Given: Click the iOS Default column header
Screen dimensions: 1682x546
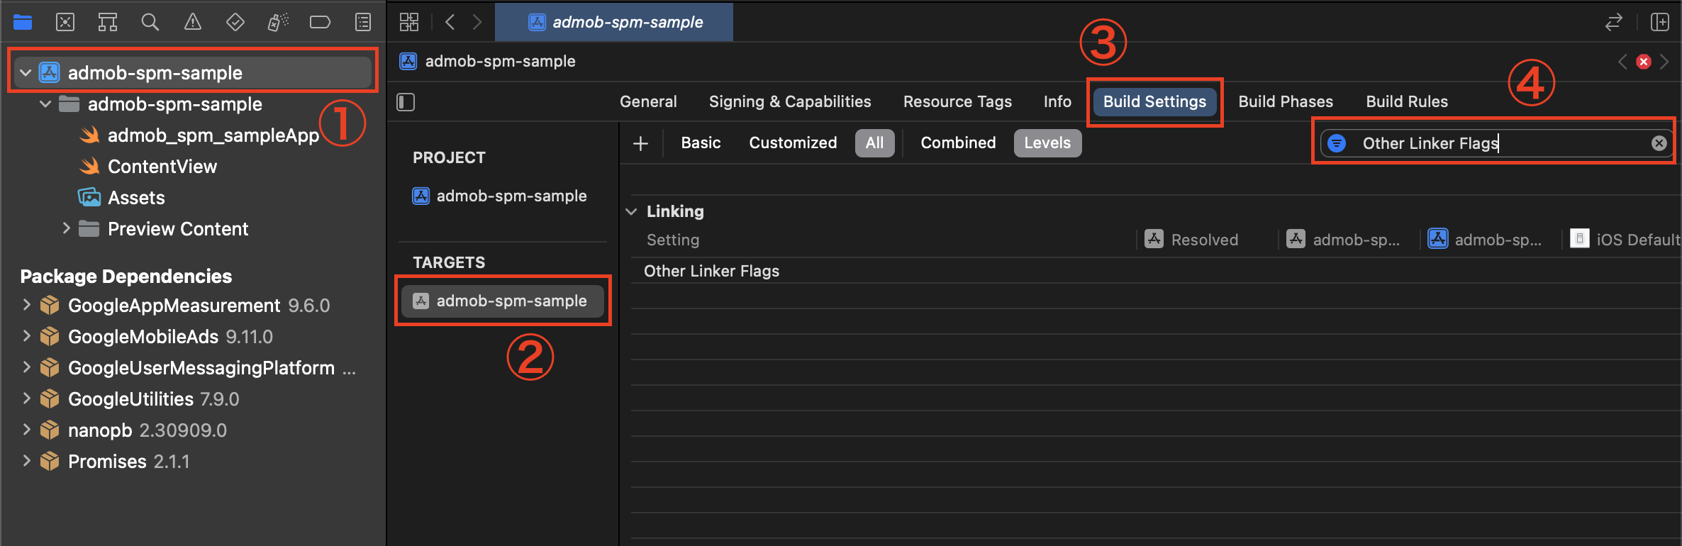Looking at the screenshot, I should click(1625, 240).
